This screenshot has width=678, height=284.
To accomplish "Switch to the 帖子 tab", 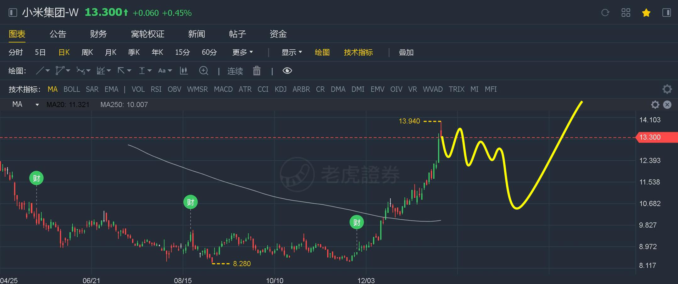I will [x=237, y=34].
